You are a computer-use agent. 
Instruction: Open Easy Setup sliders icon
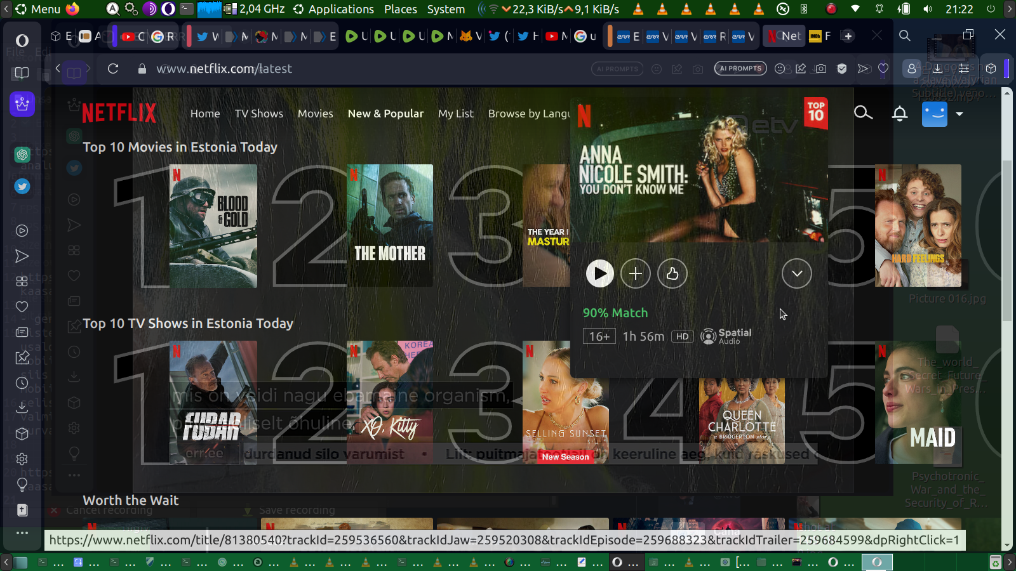pos(964,69)
